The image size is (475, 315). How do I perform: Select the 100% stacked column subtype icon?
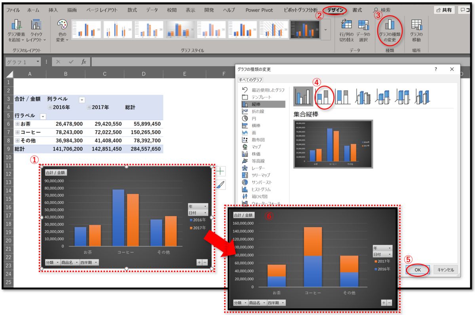pos(342,97)
